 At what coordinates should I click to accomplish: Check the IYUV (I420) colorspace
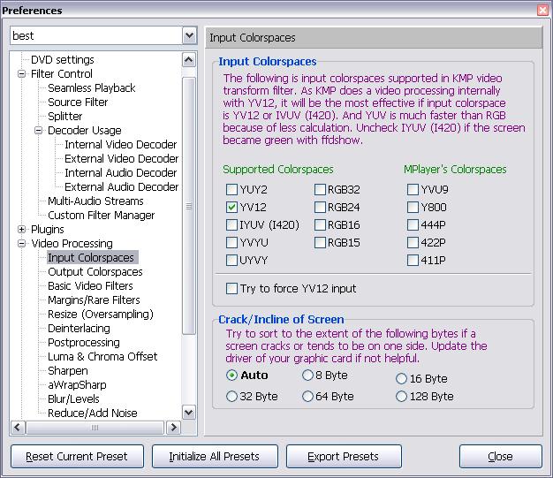231,224
